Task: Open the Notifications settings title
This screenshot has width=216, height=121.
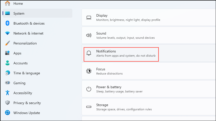Action: point(106,51)
